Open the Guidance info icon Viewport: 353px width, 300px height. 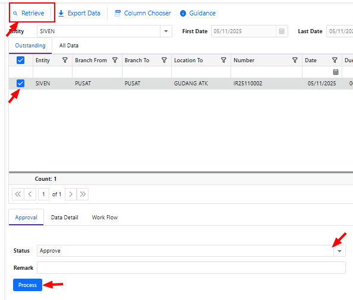click(183, 14)
